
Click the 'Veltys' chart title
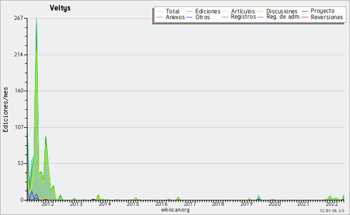coord(60,8)
